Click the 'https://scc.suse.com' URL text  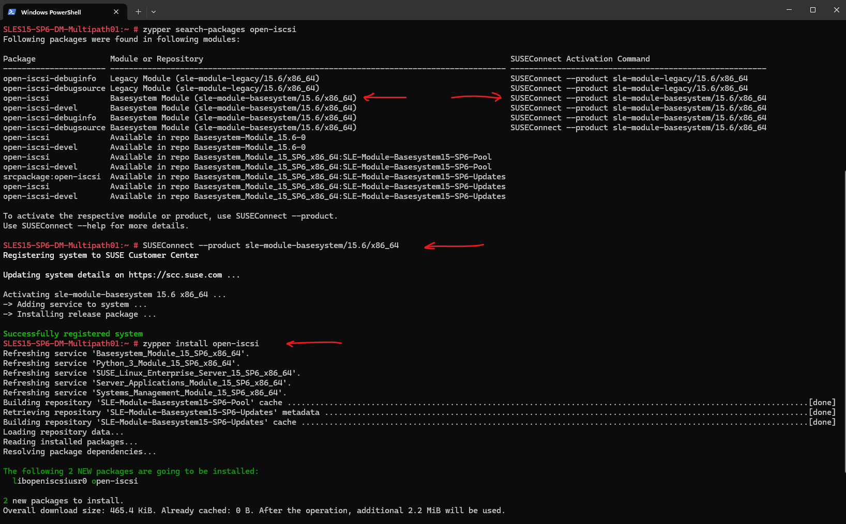click(x=175, y=275)
